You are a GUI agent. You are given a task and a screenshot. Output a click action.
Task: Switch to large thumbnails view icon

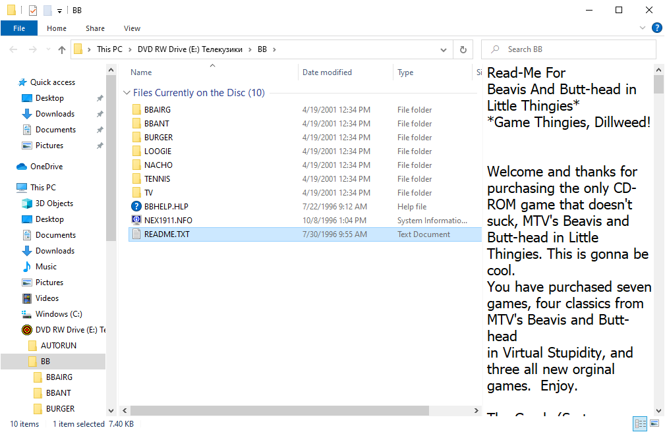coord(654,423)
